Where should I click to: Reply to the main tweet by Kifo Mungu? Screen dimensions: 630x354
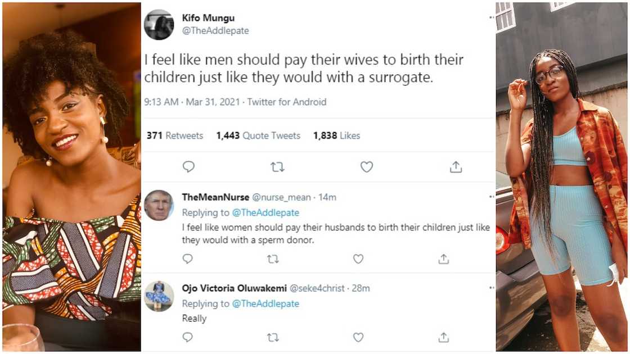click(188, 166)
